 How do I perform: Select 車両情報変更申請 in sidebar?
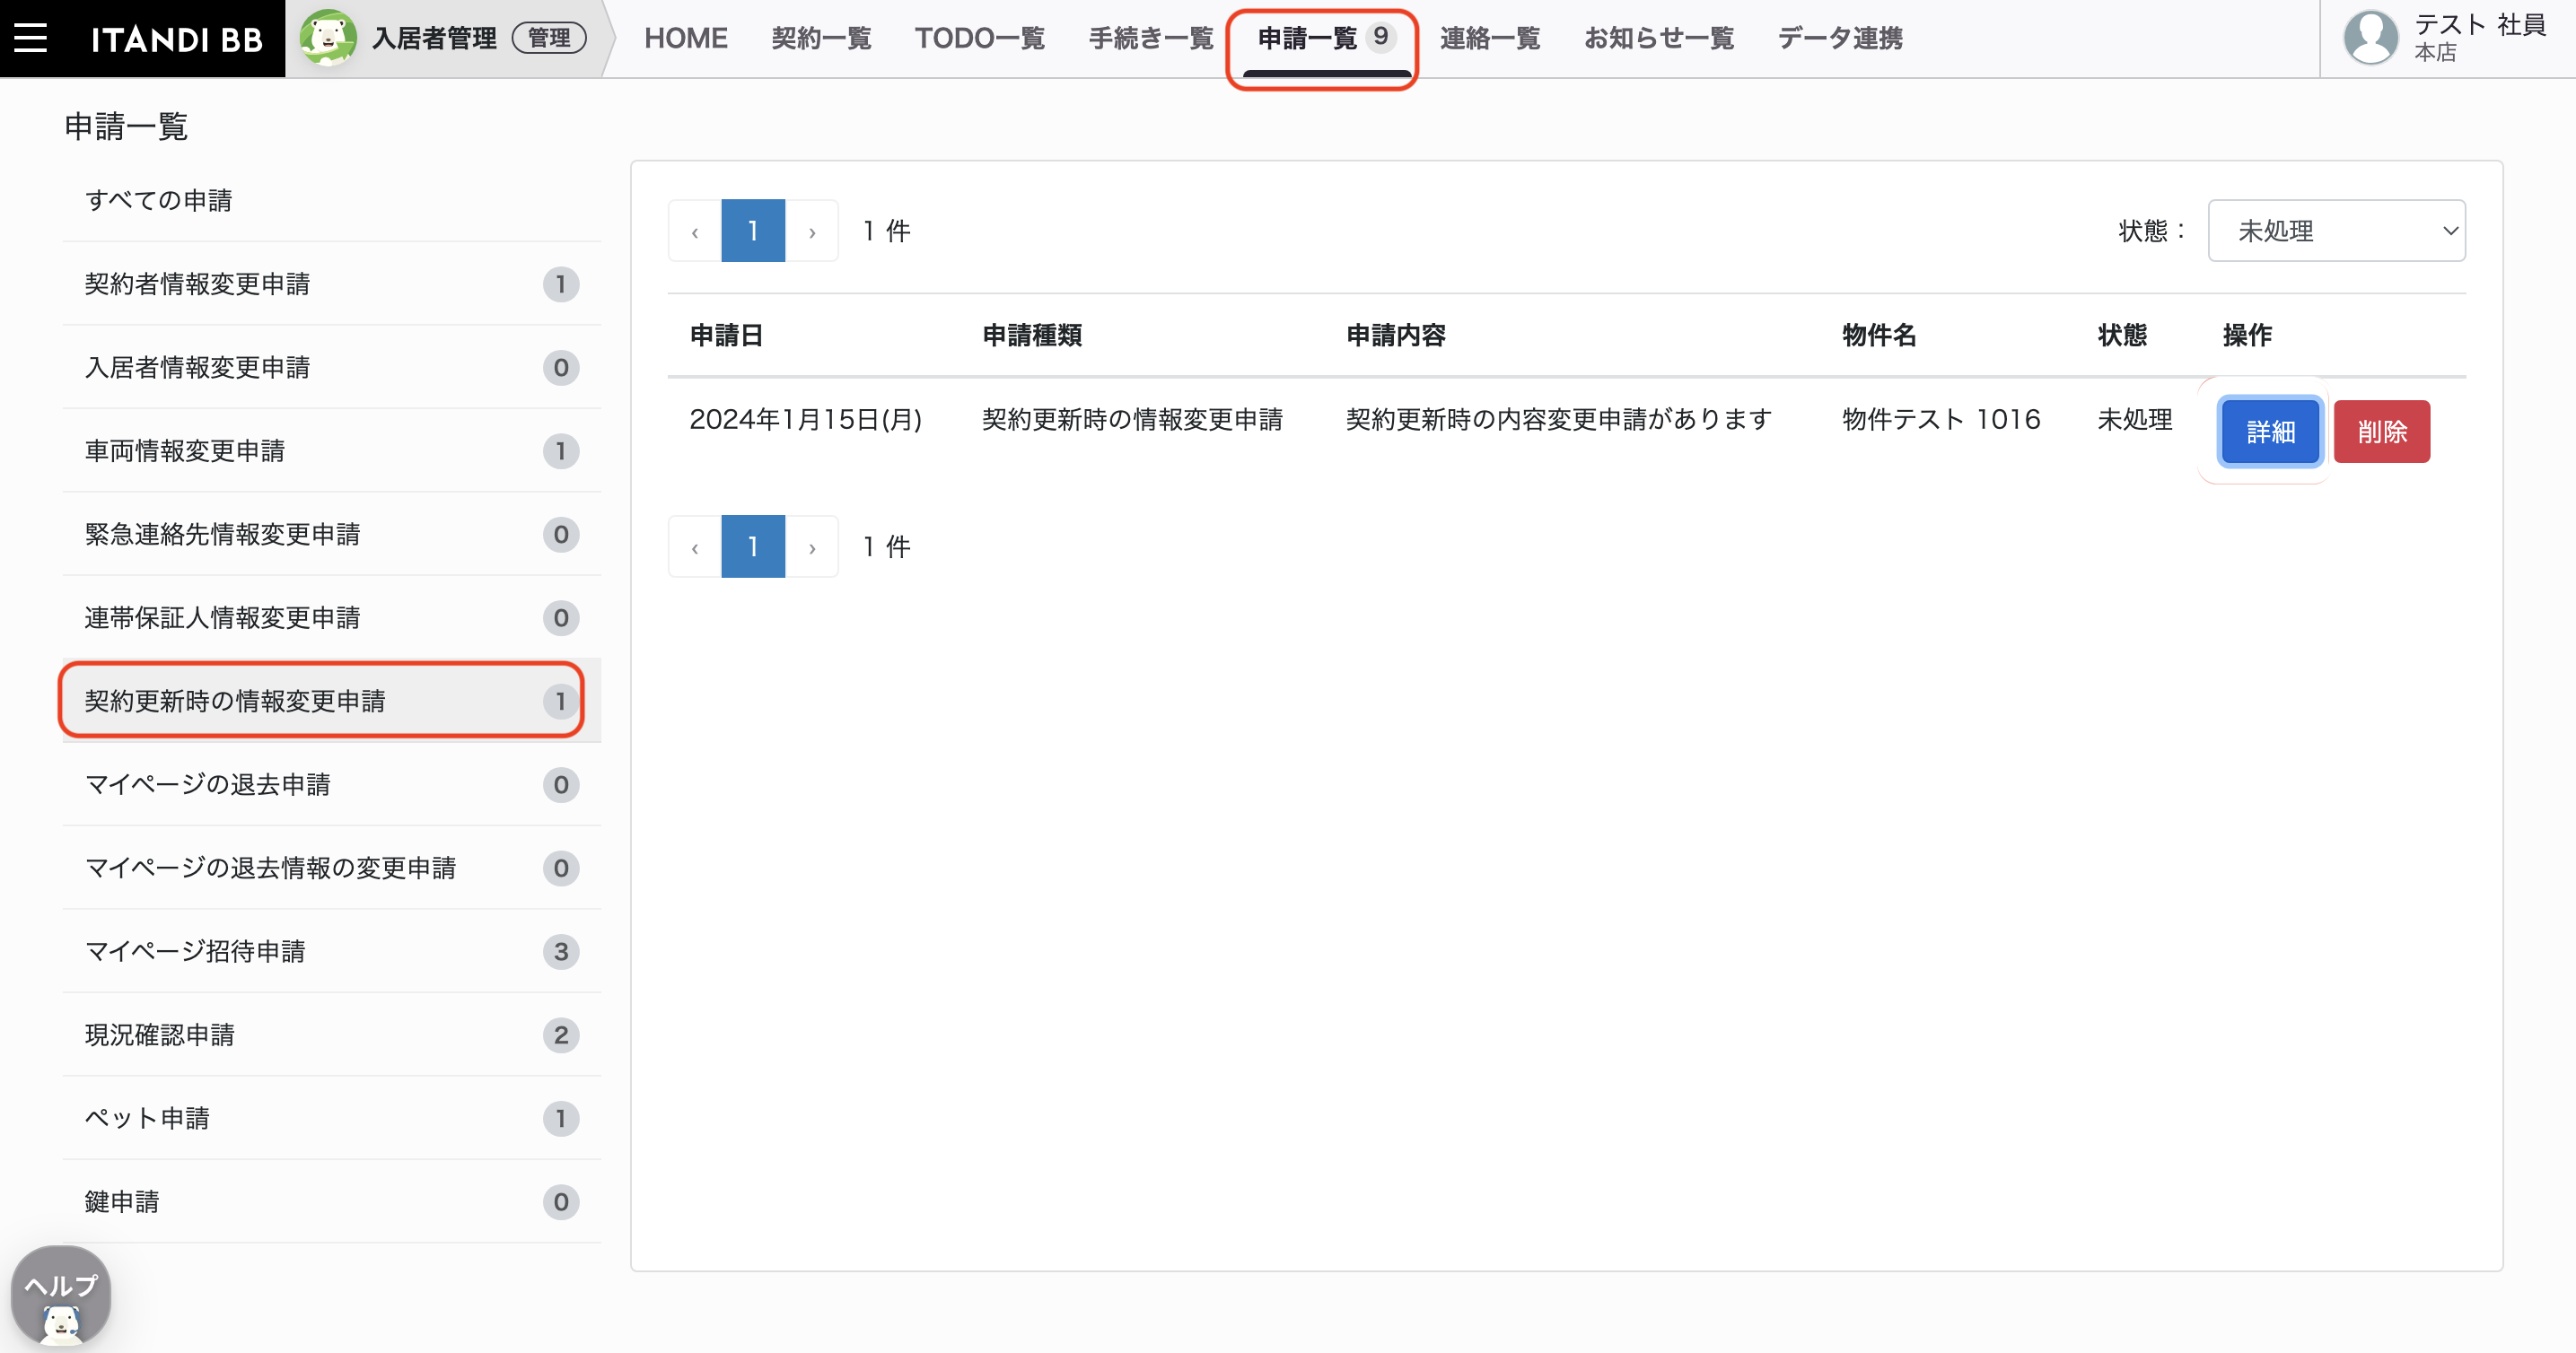[x=331, y=450]
